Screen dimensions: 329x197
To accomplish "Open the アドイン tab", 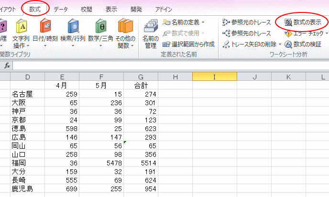I will pos(164,10).
